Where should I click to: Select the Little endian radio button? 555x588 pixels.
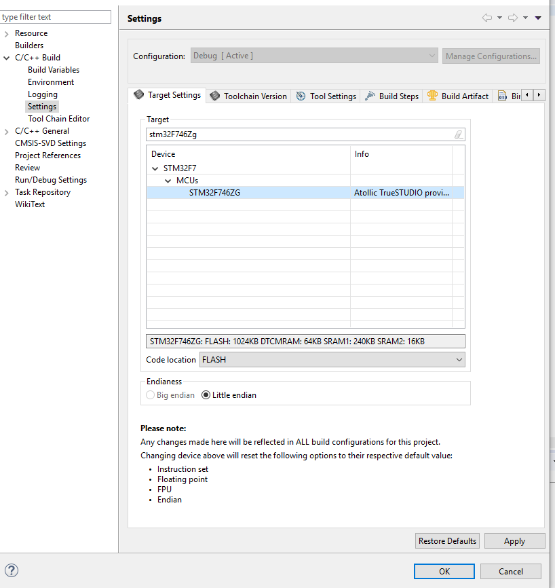click(206, 395)
